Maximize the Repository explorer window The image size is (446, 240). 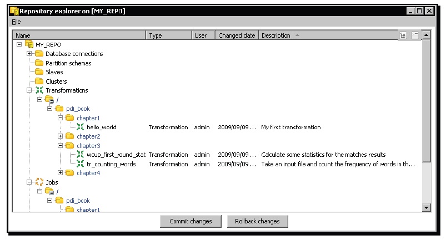[419, 11]
